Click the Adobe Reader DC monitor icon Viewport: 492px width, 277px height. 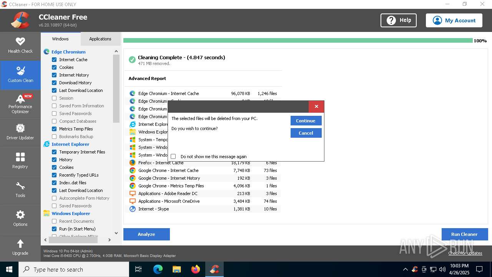pos(132,194)
